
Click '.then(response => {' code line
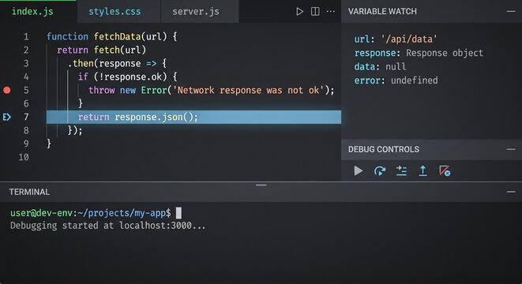click(x=117, y=64)
